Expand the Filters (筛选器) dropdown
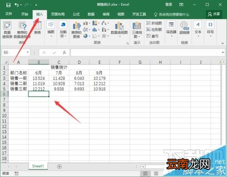The height and width of the screenshot is (177, 227). pyautogui.click(x=172, y=36)
